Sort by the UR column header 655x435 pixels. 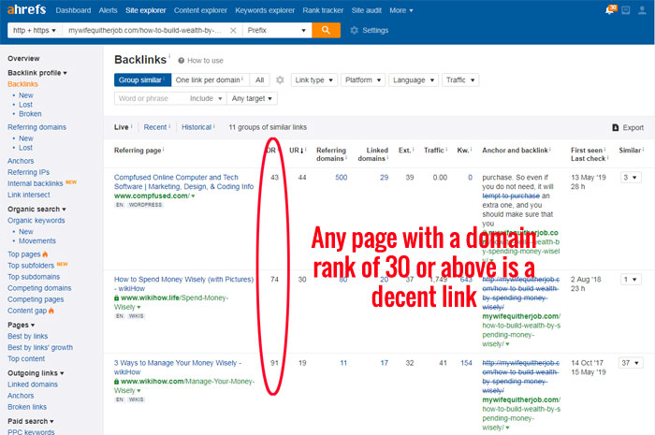coord(297,151)
